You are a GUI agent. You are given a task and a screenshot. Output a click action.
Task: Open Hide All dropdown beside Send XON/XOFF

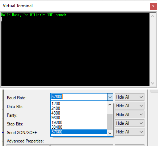tap(130, 132)
